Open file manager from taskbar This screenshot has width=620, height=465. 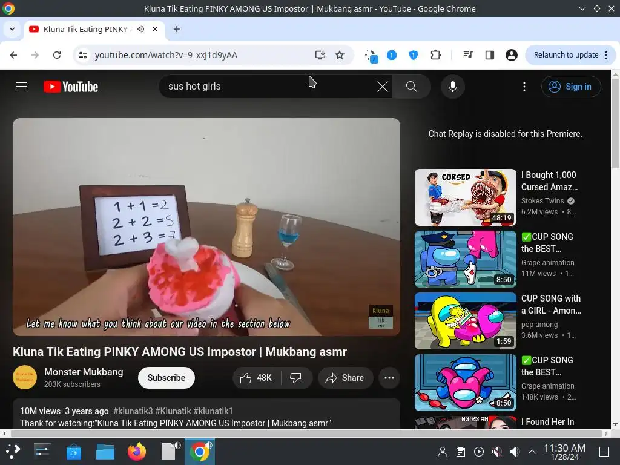(105, 451)
